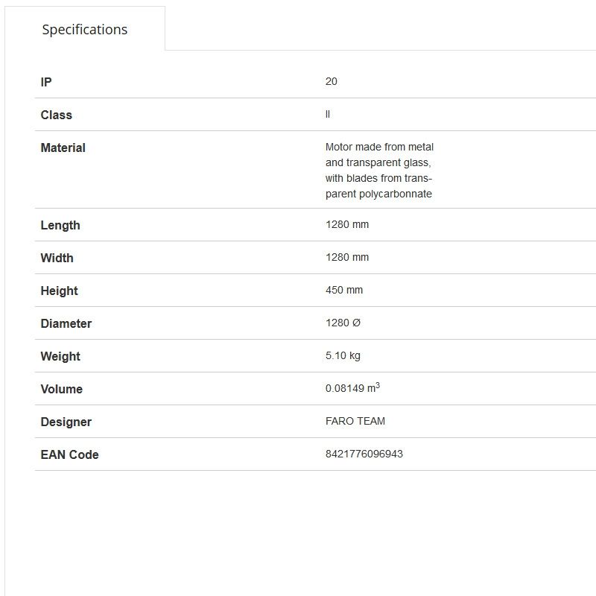Image resolution: width=596 pixels, height=596 pixels.
Task: Open the Specifications tab
Action: (84, 30)
